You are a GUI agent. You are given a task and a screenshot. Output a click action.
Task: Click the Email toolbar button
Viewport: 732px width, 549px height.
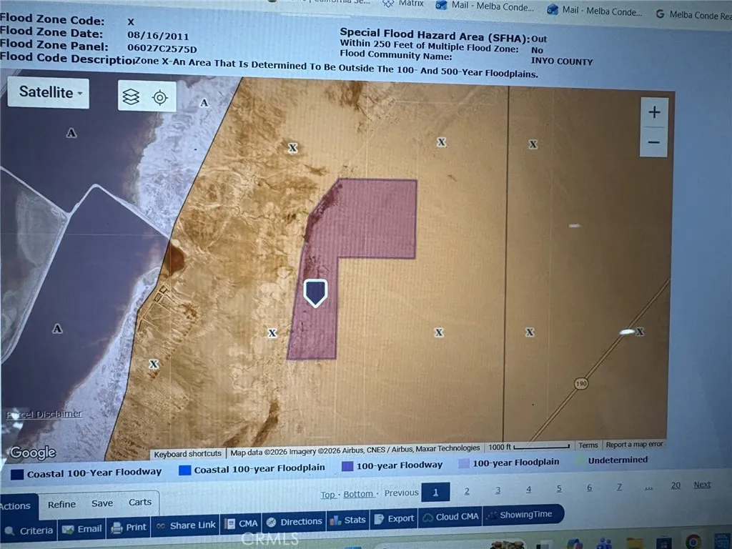pyautogui.click(x=82, y=529)
